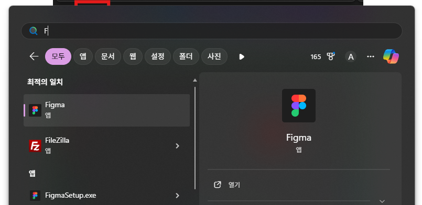Screen dimensions: 422x205
Task: Expand more actions with down chevron
Action: pyautogui.click(x=382, y=201)
